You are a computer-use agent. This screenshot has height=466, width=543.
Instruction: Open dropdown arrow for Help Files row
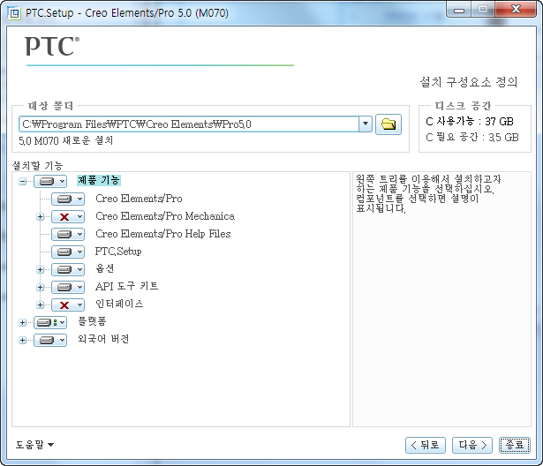click(x=79, y=235)
